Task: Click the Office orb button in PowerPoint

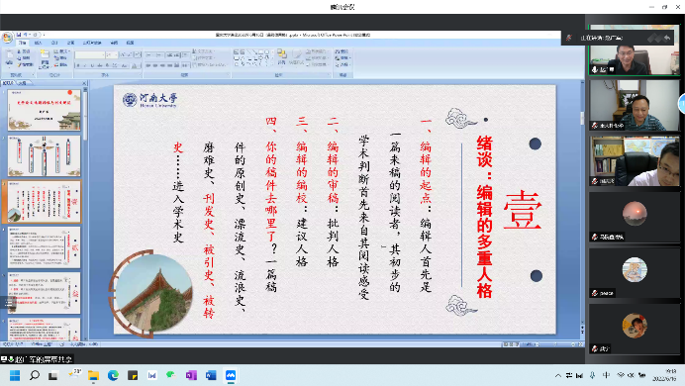Action: click(7, 38)
